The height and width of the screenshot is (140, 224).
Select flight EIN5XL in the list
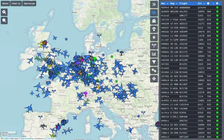(191, 125)
